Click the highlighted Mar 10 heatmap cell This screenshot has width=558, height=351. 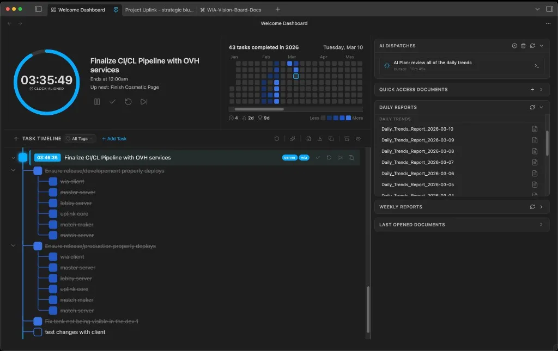(296, 76)
